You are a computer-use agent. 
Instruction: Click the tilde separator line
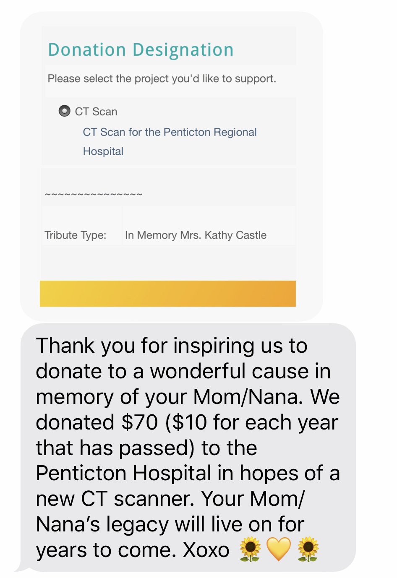(x=94, y=194)
